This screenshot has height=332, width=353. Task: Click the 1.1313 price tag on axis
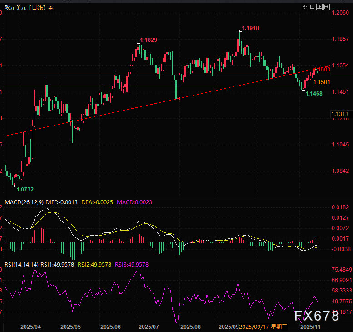pyautogui.click(x=340, y=114)
